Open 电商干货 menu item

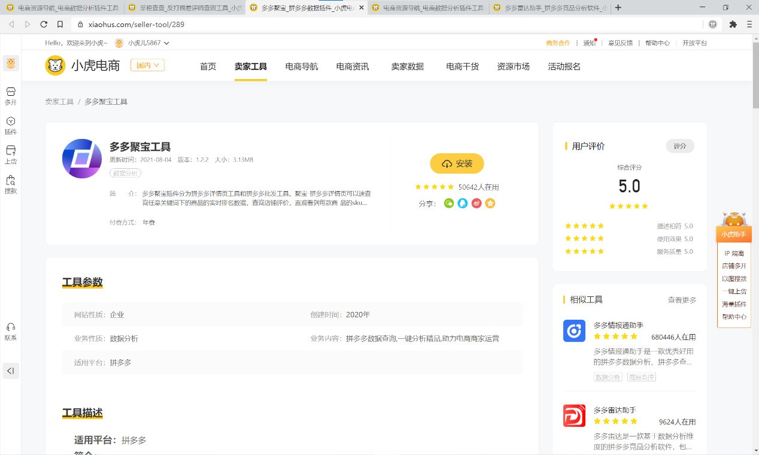[463, 66]
